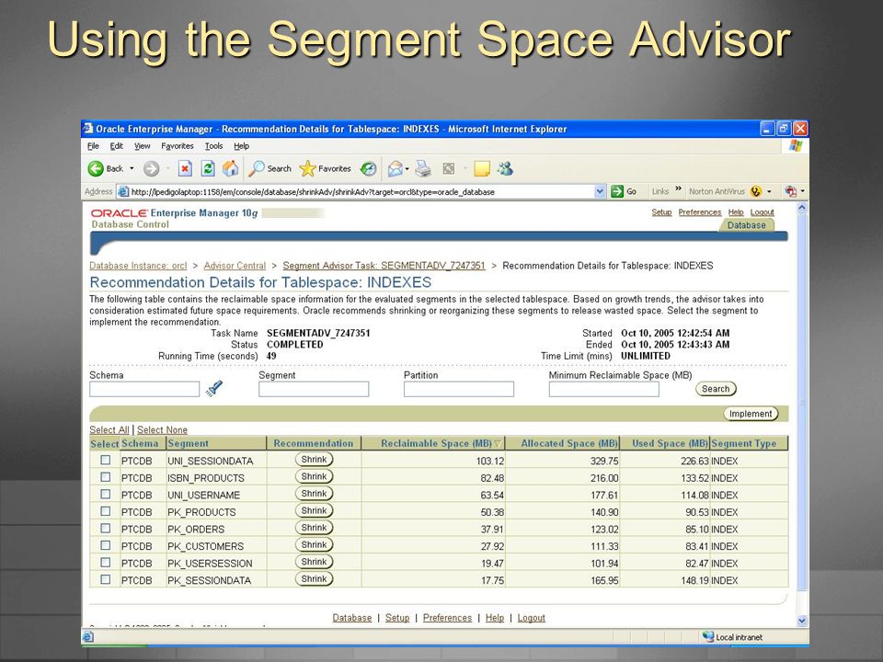The image size is (883, 662).
Task: Sort by Reclaimable Space column arrow
Action: pos(498,443)
